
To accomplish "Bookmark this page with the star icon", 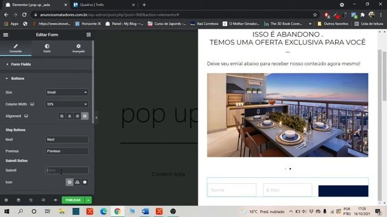I will [315, 14].
